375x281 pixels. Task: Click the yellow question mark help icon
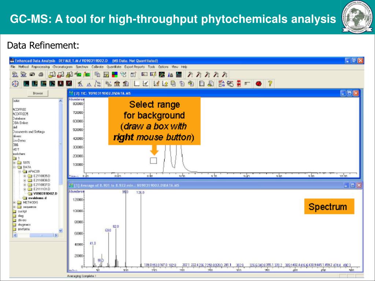(270, 83)
